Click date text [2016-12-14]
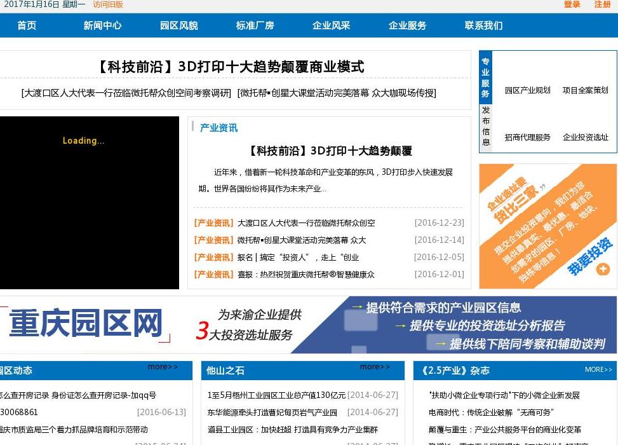This screenshot has height=445, width=618. tap(439, 240)
